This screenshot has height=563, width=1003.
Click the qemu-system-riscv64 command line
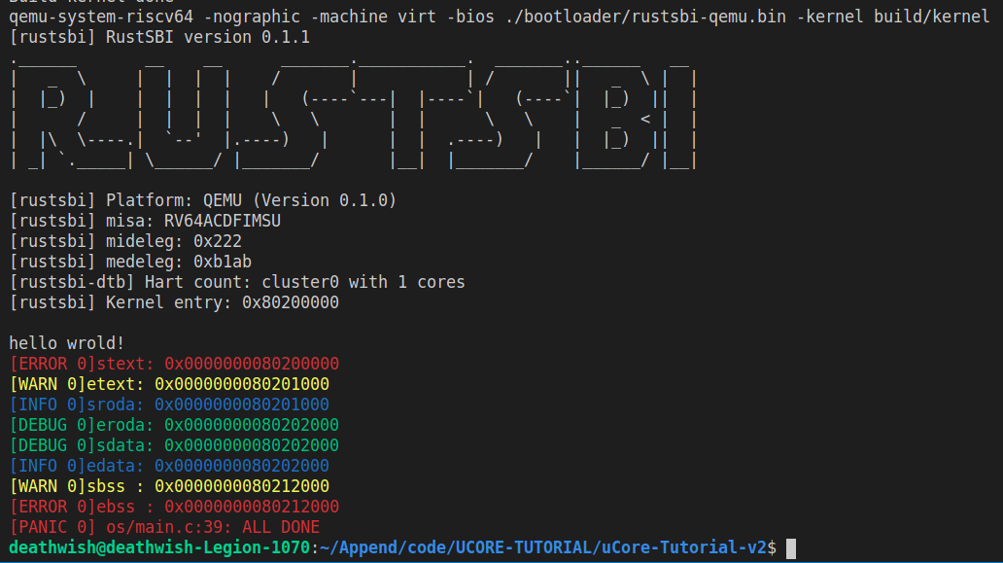point(499,17)
